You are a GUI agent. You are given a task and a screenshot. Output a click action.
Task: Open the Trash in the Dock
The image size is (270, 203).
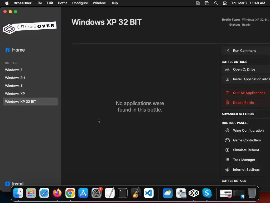[252, 193]
